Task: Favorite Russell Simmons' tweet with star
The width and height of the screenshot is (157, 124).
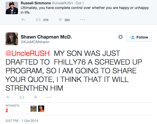Action: (60, 19)
